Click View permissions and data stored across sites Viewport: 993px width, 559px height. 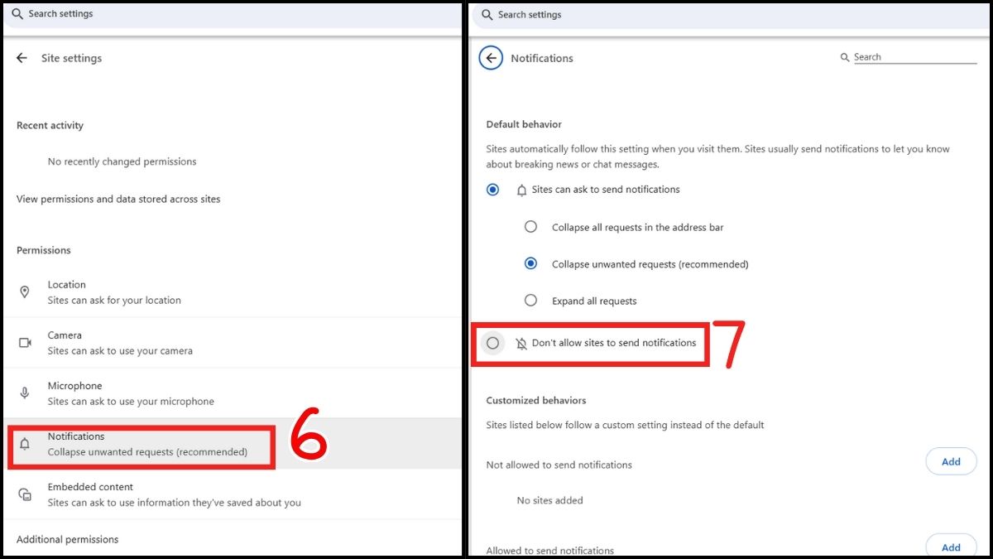(118, 199)
